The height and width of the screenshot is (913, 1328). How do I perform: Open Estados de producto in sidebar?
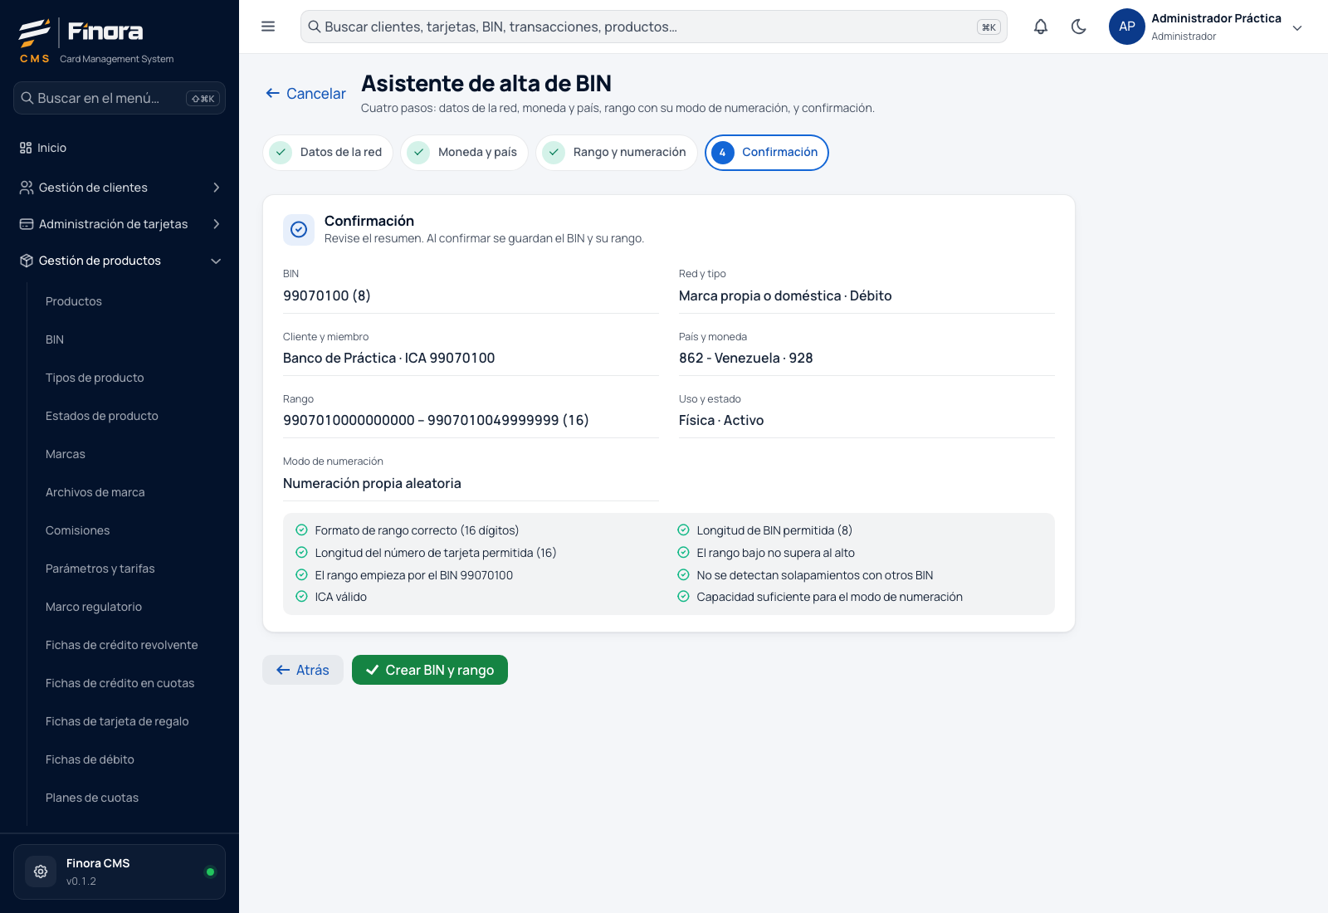[102, 416]
